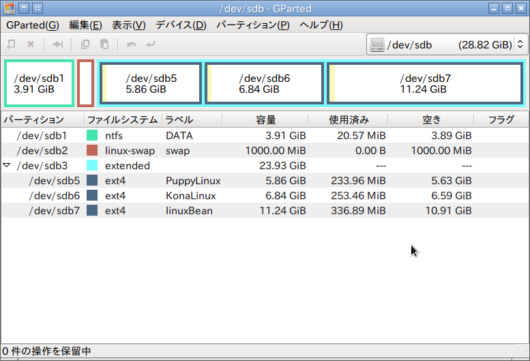Screen dimensions: 530x361
Task: Click the 233.96 MiB used value
Action: pos(358,180)
